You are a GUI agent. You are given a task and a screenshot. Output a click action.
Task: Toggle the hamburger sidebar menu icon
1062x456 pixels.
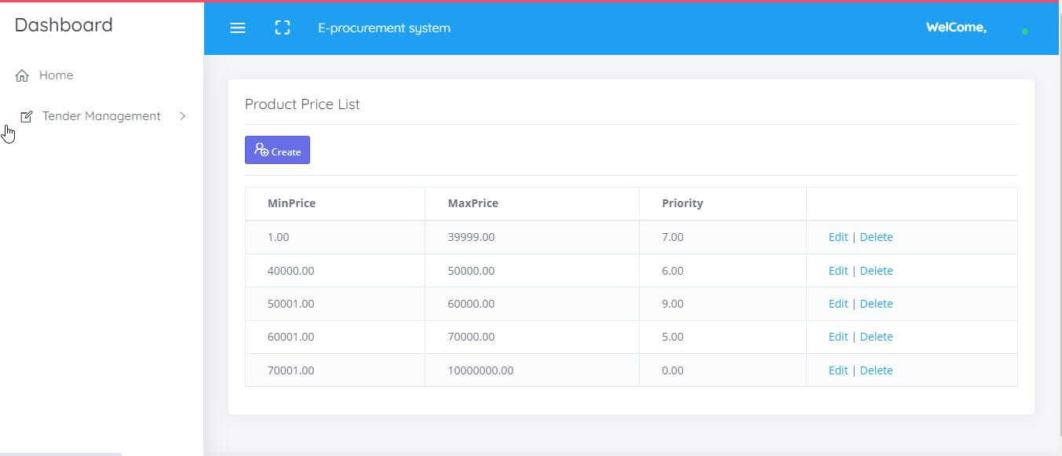coord(238,28)
